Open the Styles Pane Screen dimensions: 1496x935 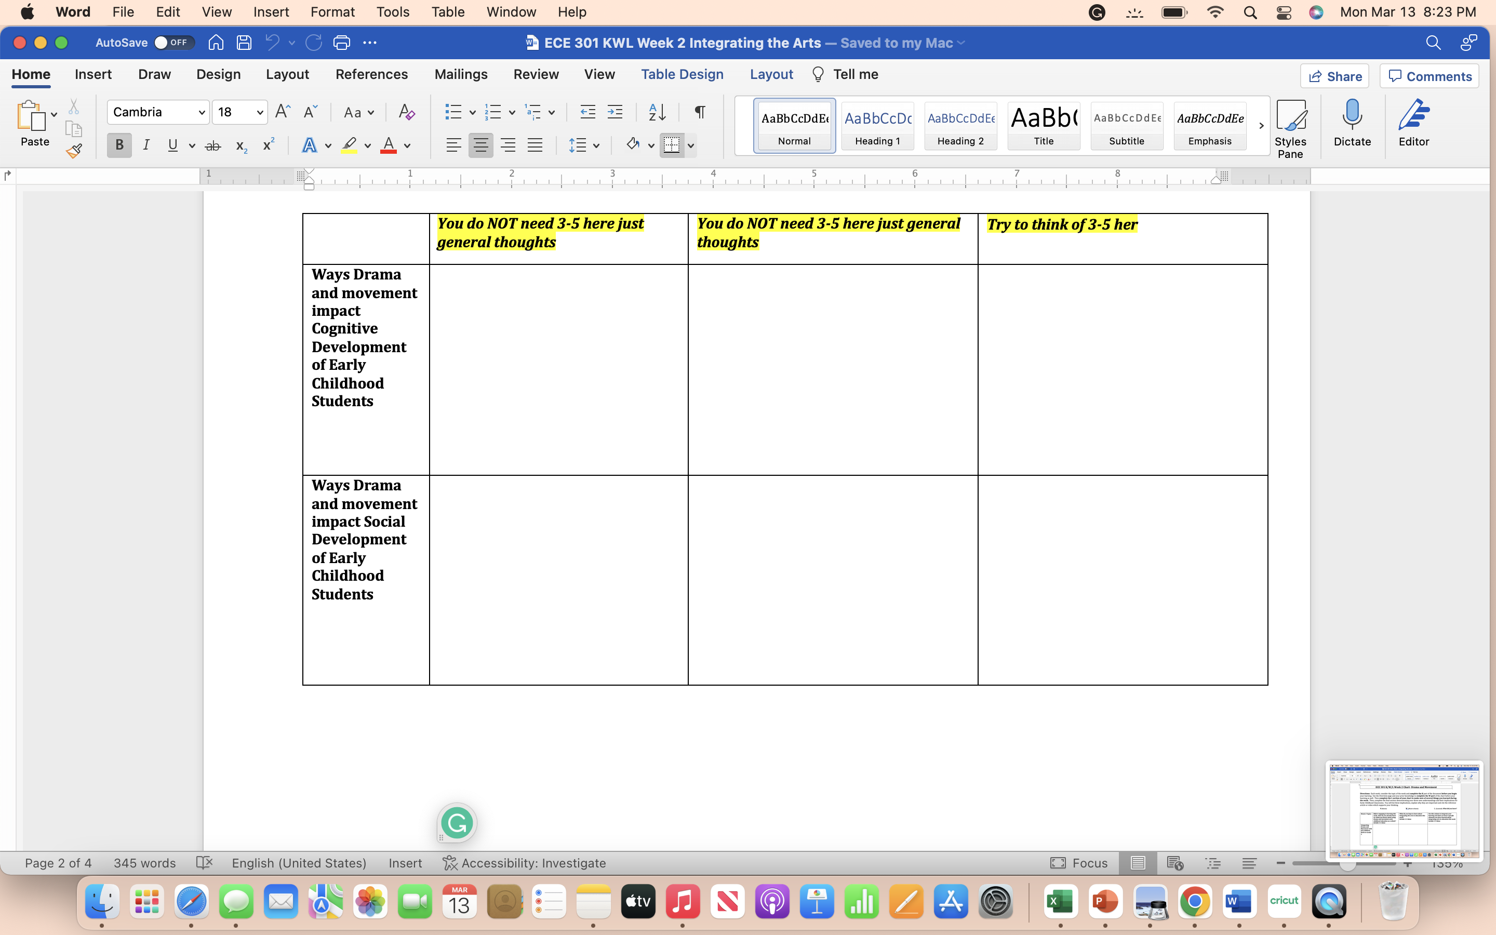[1291, 124]
